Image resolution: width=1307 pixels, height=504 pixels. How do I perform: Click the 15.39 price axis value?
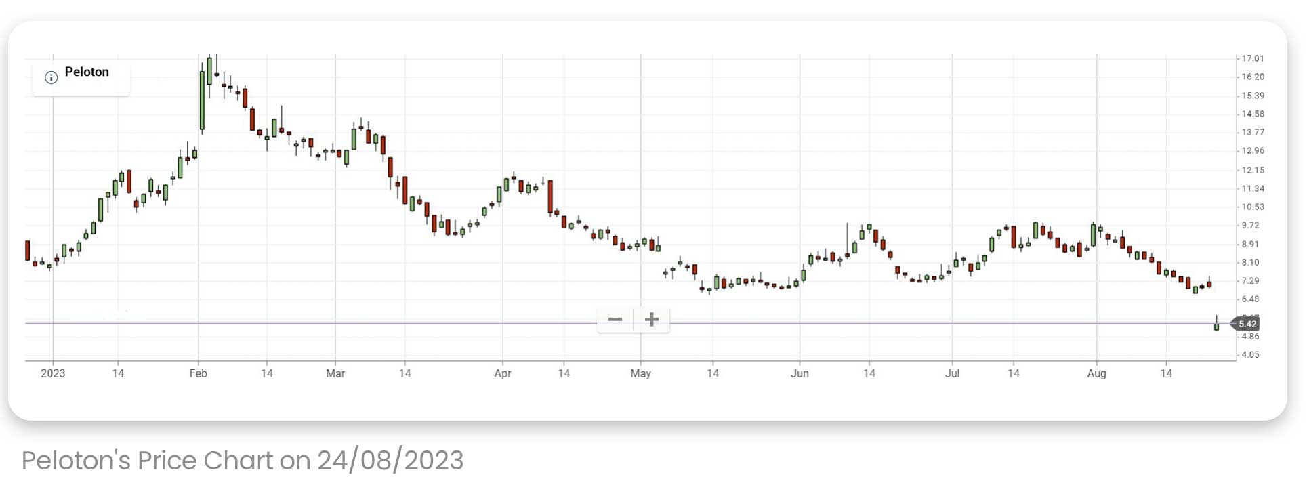(1253, 96)
